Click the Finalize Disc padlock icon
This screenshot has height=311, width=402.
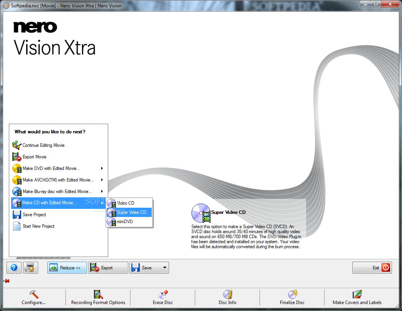pyautogui.click(x=292, y=294)
